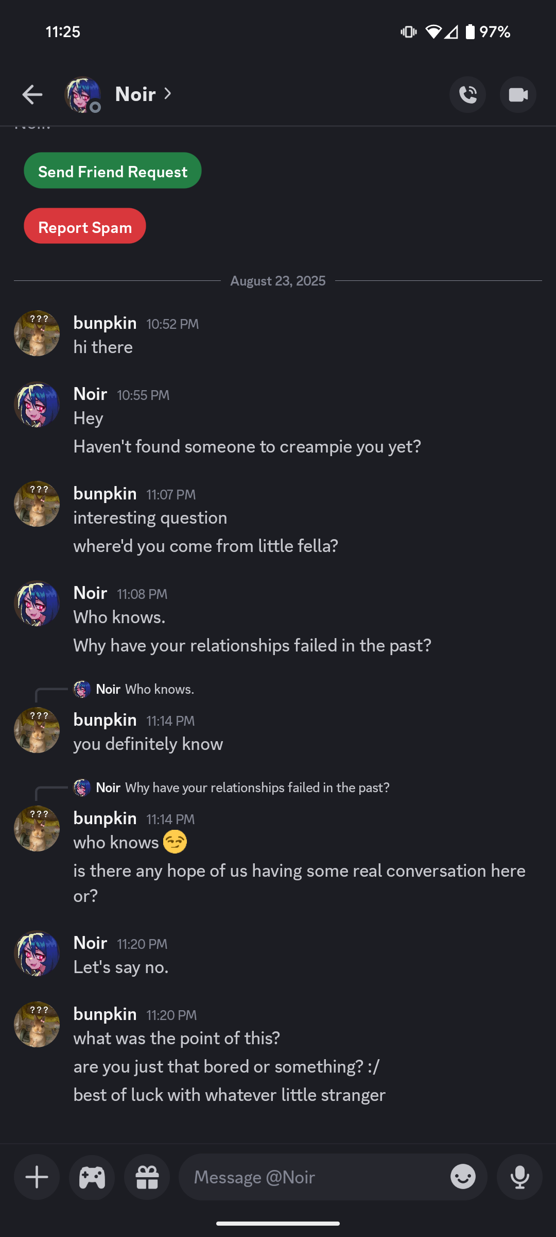Start a voice call with Noir
556x1237 pixels.
click(x=467, y=94)
